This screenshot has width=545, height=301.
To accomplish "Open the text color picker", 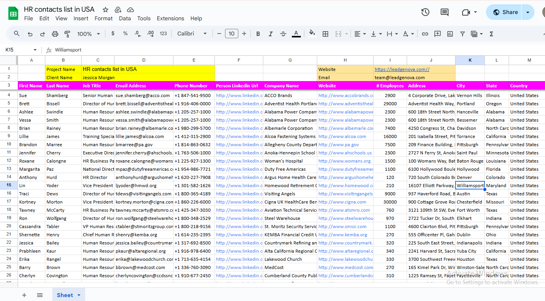I will tap(296, 34).
